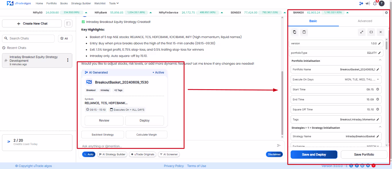Click the +2 Tags chip on card
392x169 pixels.
(118, 90)
